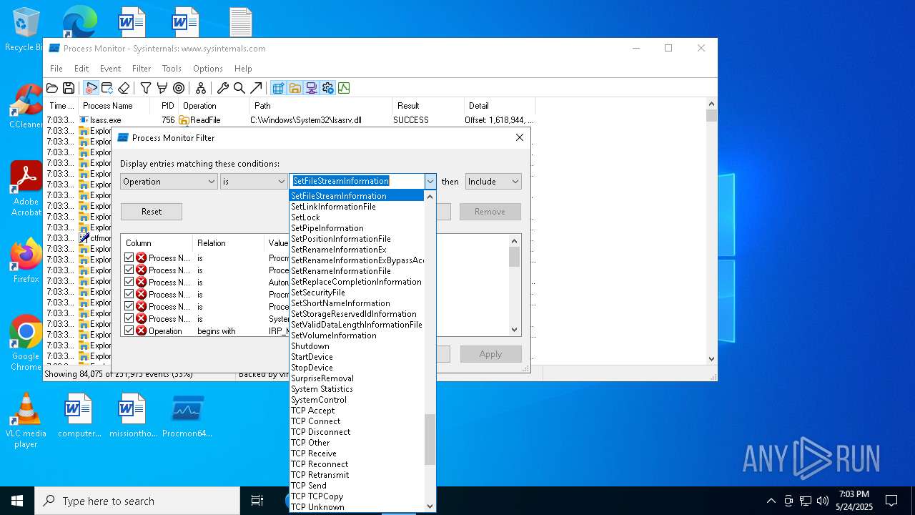Open CCleaner desktop icon
Viewport: 915px width, 515px height.
(26, 106)
